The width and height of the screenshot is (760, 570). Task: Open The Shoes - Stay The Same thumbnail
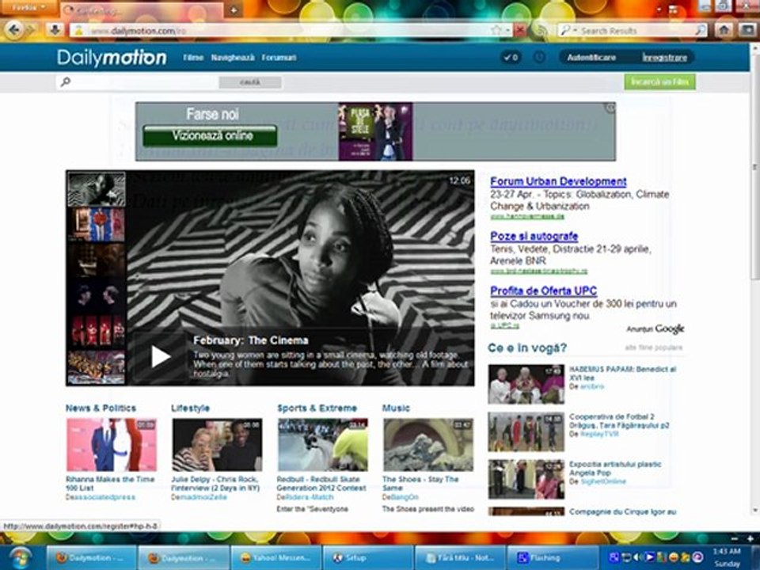click(428, 444)
